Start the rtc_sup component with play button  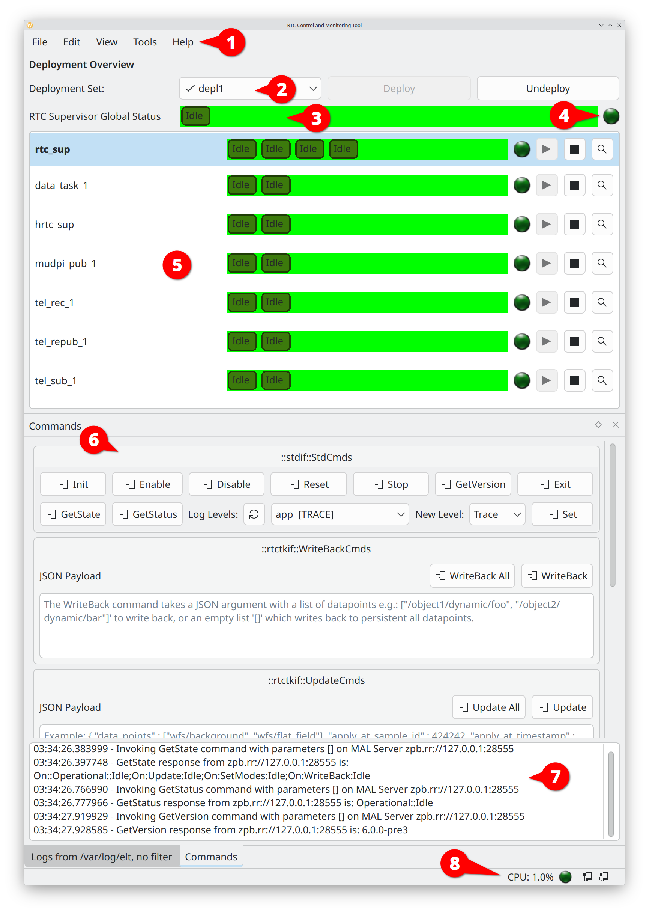pyautogui.click(x=546, y=149)
